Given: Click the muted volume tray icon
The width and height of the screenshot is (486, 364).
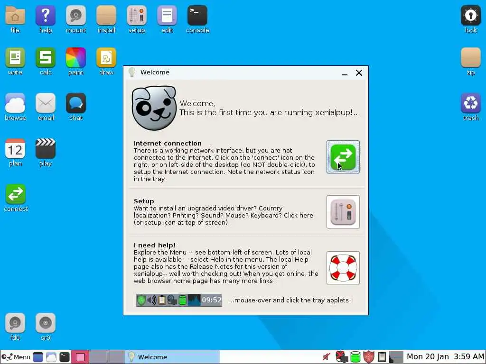Looking at the screenshot, I should click(326, 357).
